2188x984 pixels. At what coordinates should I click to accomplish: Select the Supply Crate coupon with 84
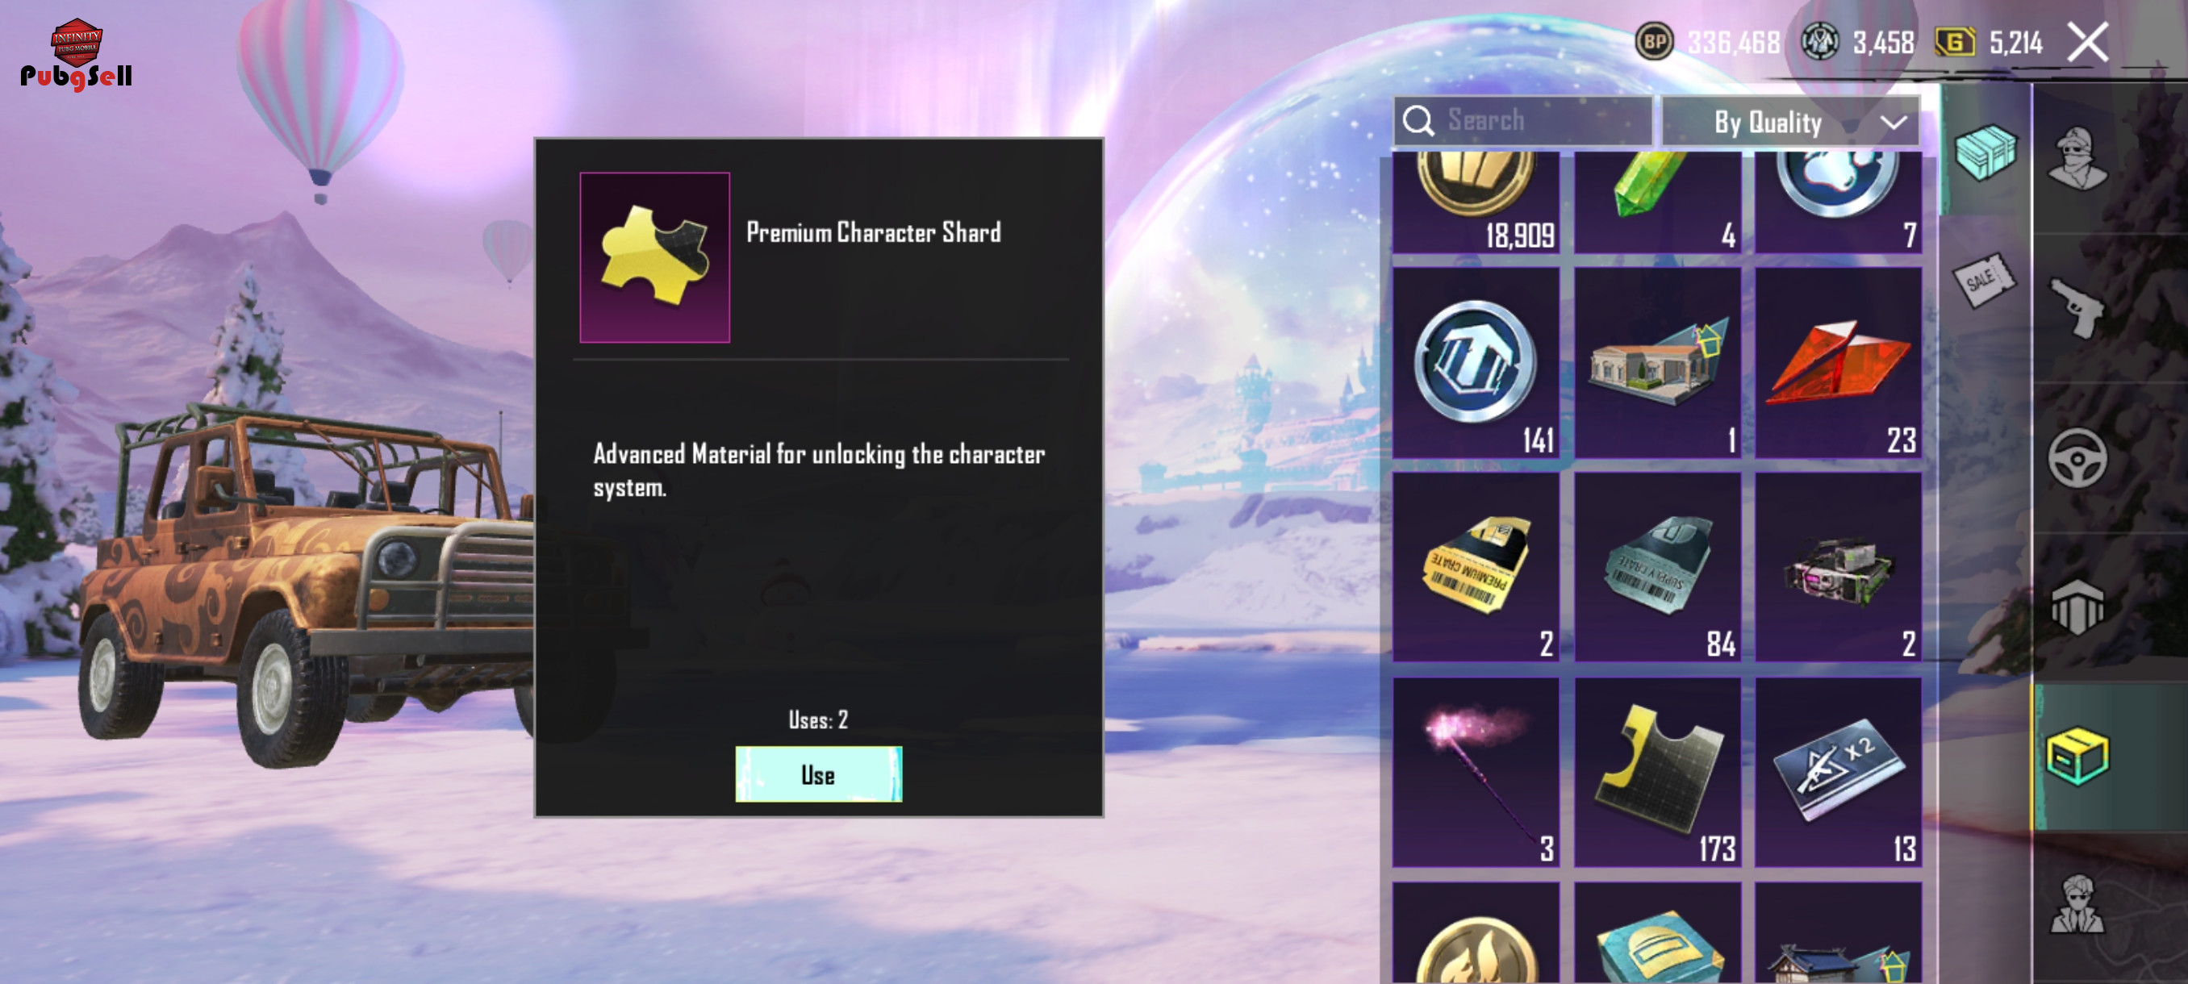point(1657,567)
